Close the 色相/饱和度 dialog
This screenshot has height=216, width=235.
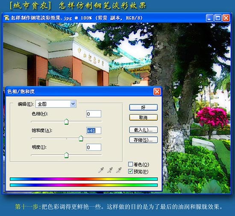click(157, 92)
